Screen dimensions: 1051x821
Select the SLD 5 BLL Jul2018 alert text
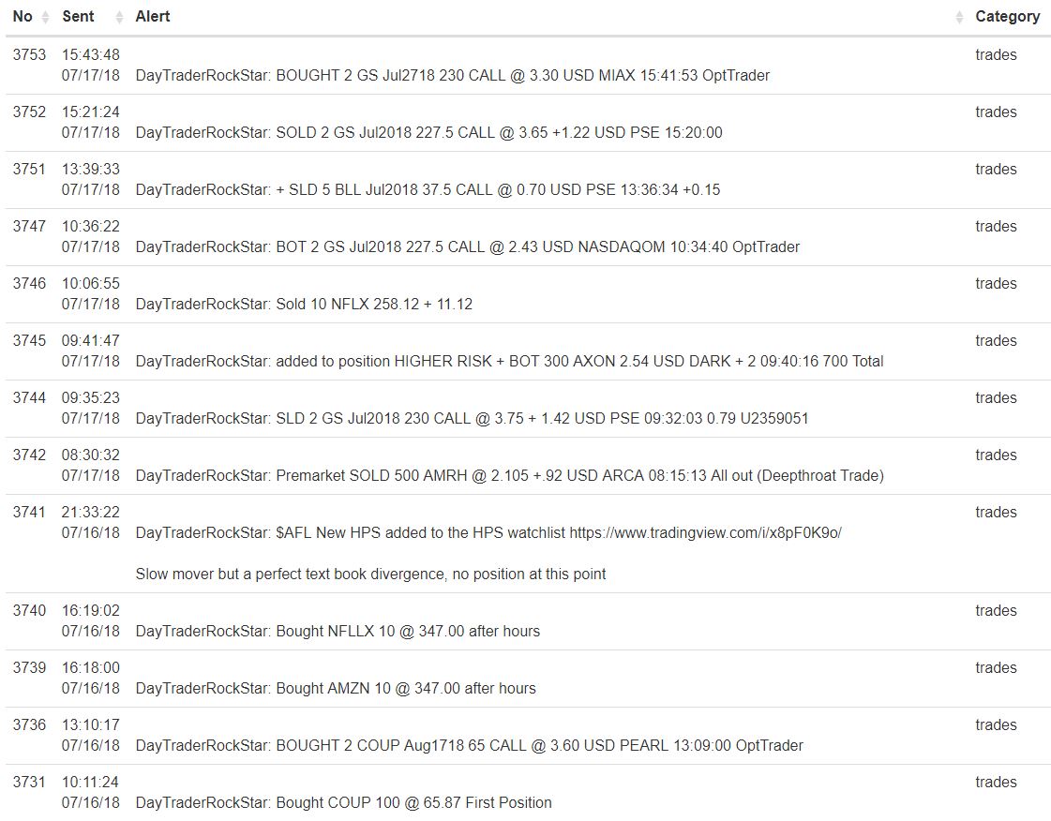click(428, 190)
